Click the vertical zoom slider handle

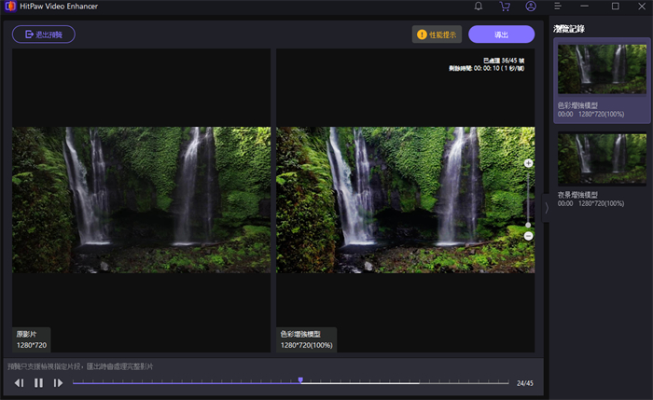tap(528, 225)
